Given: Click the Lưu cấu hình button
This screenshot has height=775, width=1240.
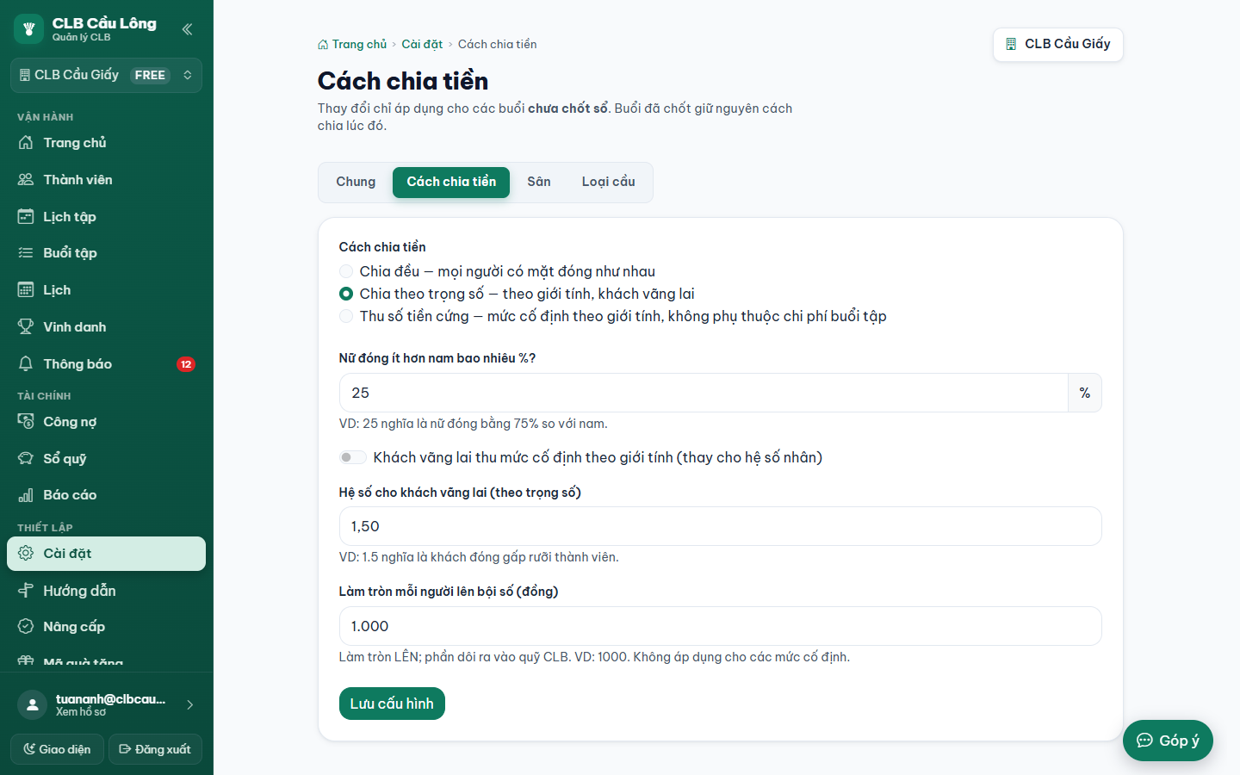Looking at the screenshot, I should (x=392, y=704).
